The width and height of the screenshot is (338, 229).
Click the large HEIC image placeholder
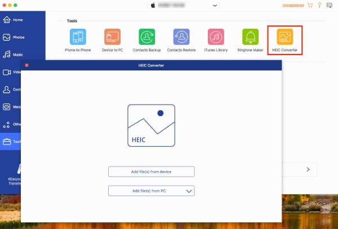[x=152, y=125]
